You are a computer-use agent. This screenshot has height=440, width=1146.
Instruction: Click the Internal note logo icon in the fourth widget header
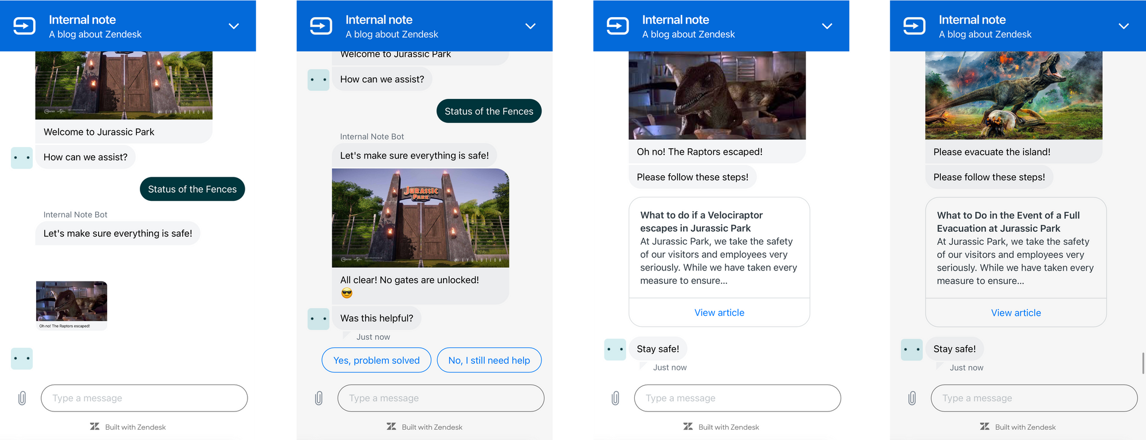[x=915, y=26]
